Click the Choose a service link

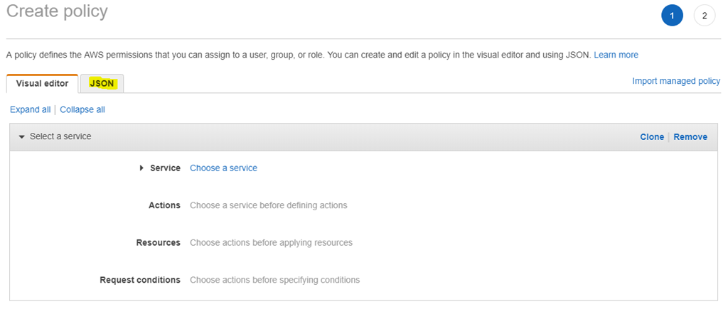click(x=223, y=168)
